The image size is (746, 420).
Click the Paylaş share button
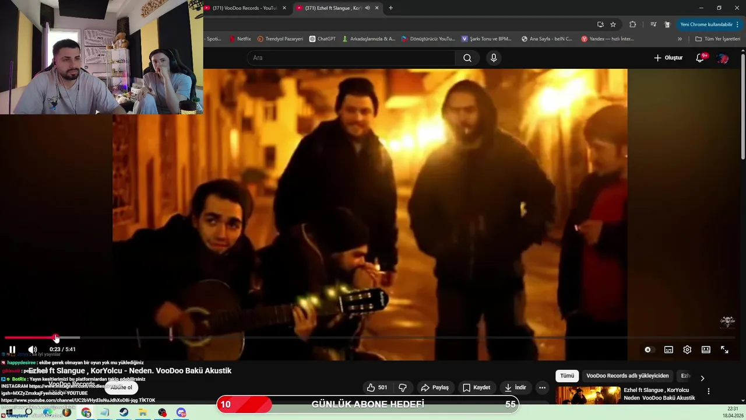coord(435,387)
